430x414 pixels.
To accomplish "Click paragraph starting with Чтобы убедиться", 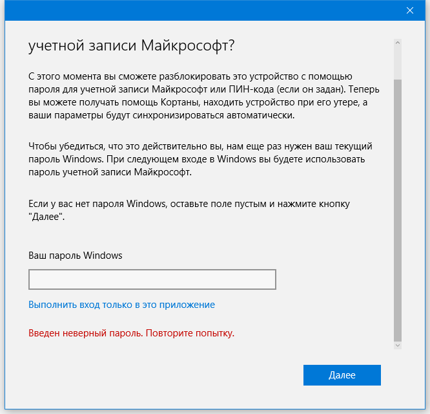I will pos(200,159).
